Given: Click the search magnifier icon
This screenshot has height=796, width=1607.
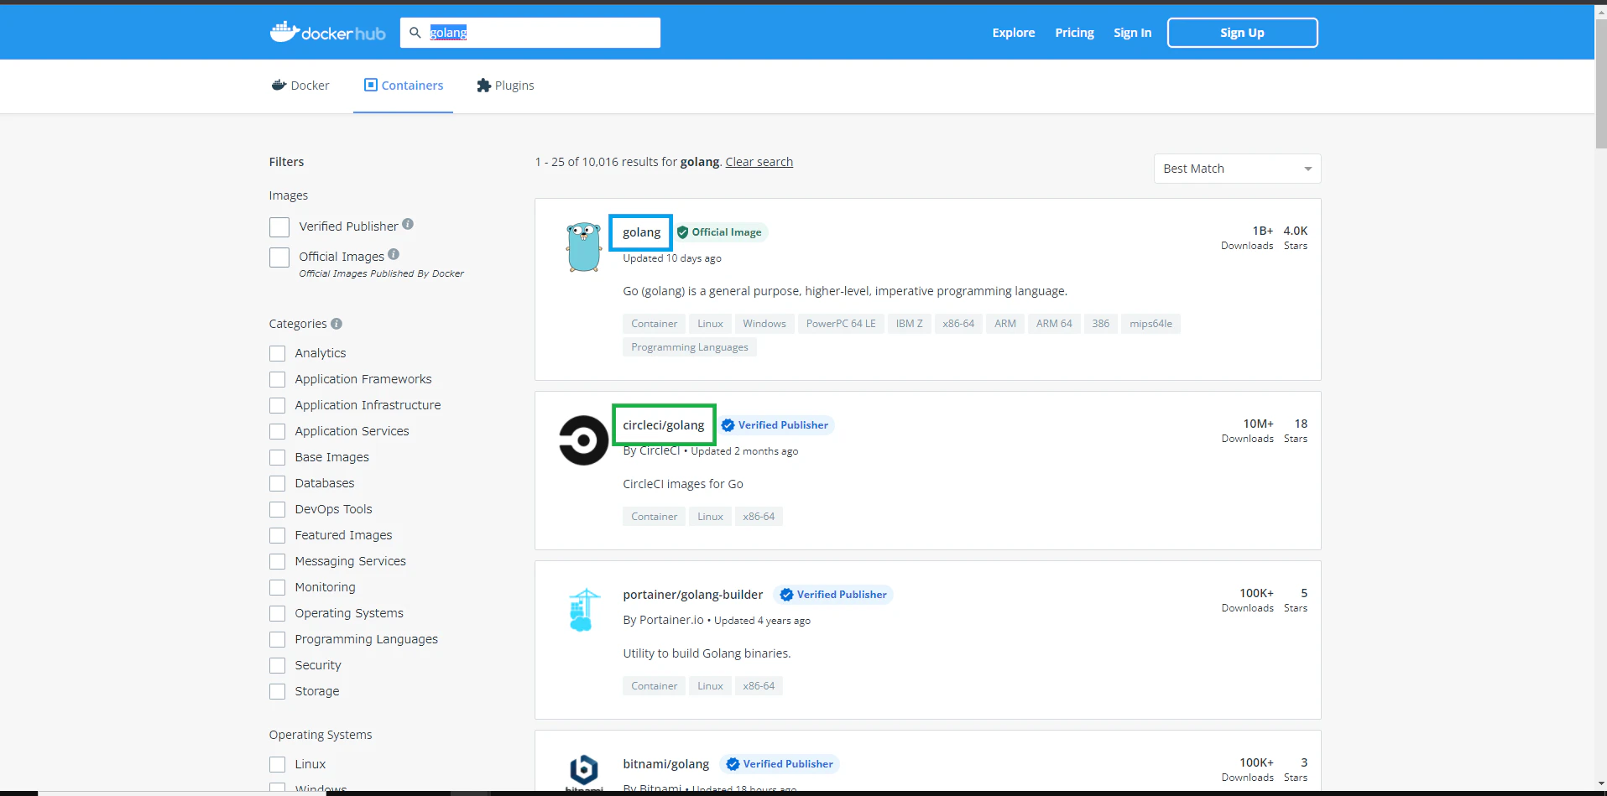Looking at the screenshot, I should (415, 33).
